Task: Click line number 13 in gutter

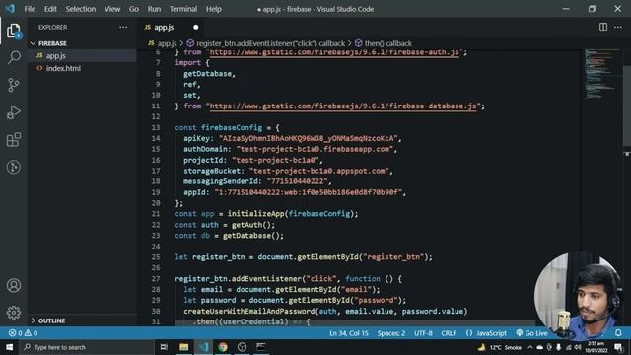Action: [x=156, y=127]
